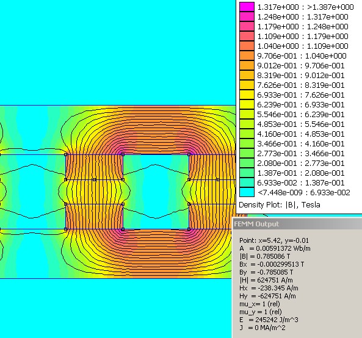The image size is (362, 338).
Task: Click the legend text '<7.448e-009 : 6.933e-002'
Action: coord(304,192)
